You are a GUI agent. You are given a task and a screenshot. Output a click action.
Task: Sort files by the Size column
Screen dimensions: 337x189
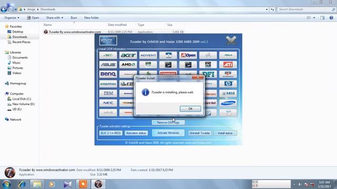(x=170, y=25)
